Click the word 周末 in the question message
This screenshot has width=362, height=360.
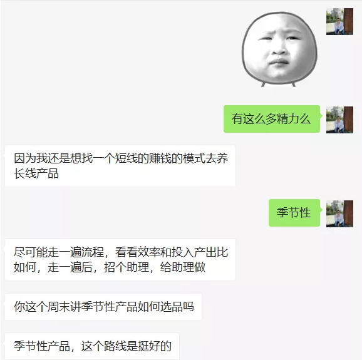(x=59, y=307)
